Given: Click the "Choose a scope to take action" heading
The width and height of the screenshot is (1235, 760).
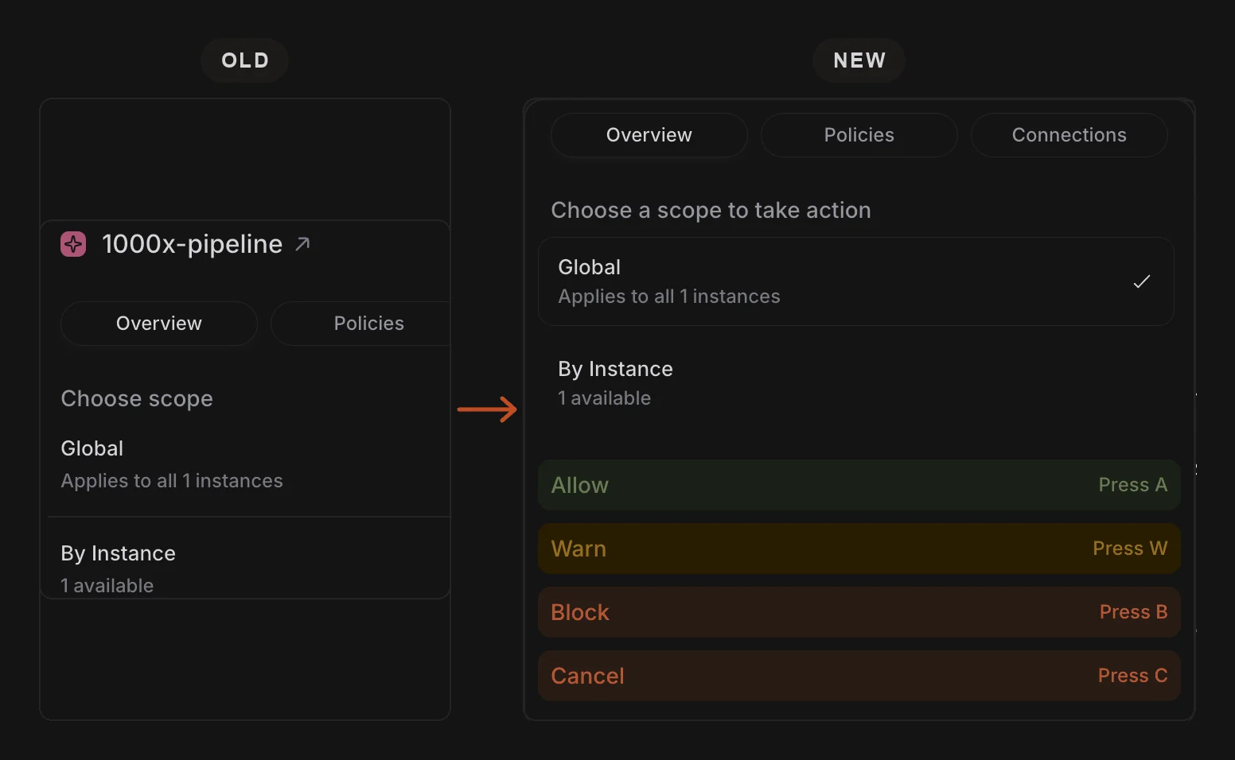Looking at the screenshot, I should (x=711, y=211).
